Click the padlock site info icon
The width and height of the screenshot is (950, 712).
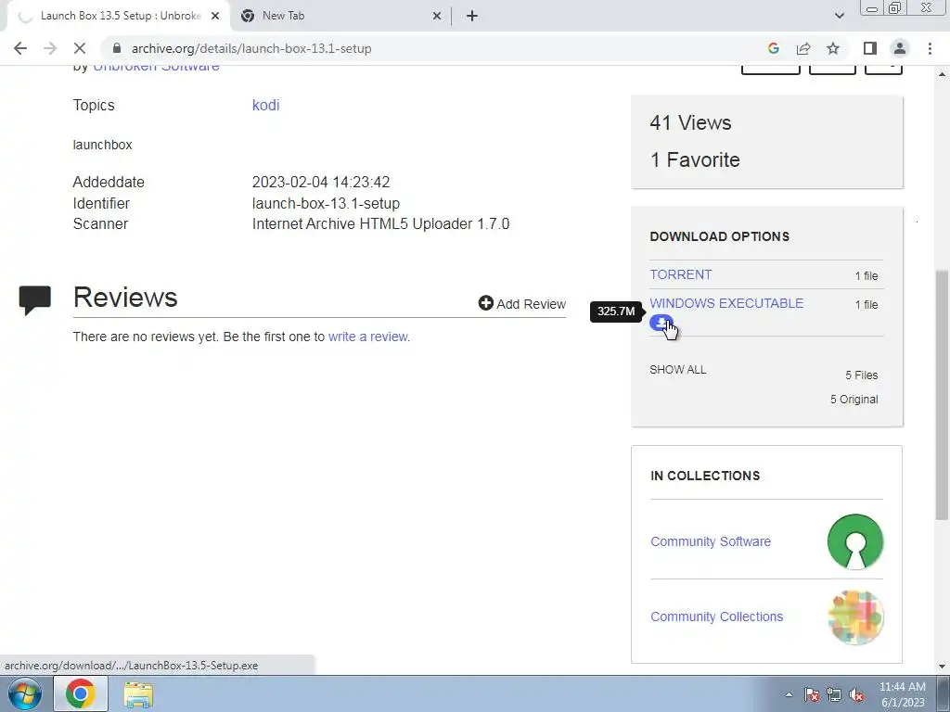point(117,48)
